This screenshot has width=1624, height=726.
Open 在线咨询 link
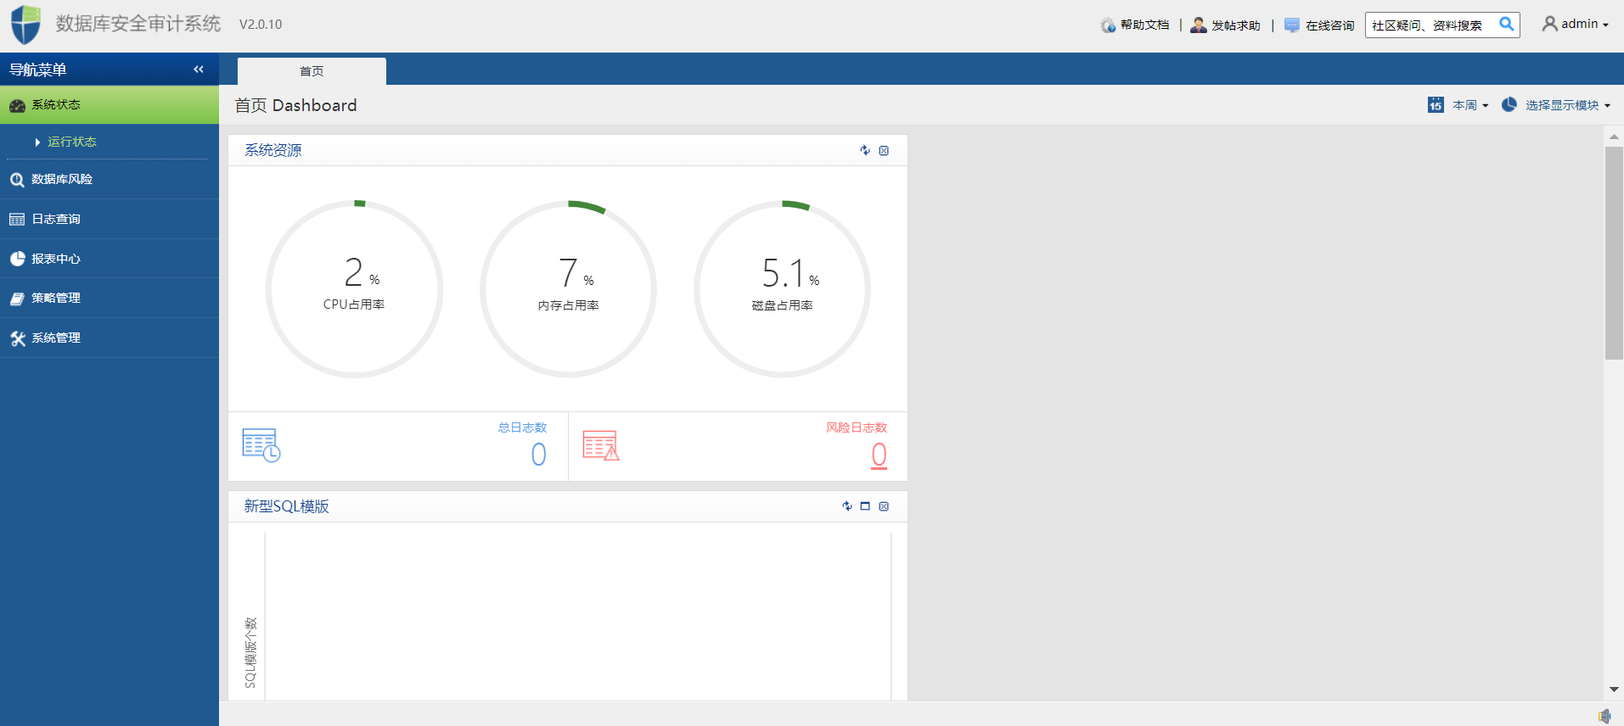(1329, 25)
